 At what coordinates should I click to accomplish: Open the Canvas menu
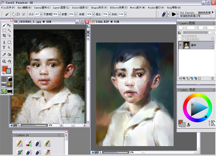tap(42, 8)
